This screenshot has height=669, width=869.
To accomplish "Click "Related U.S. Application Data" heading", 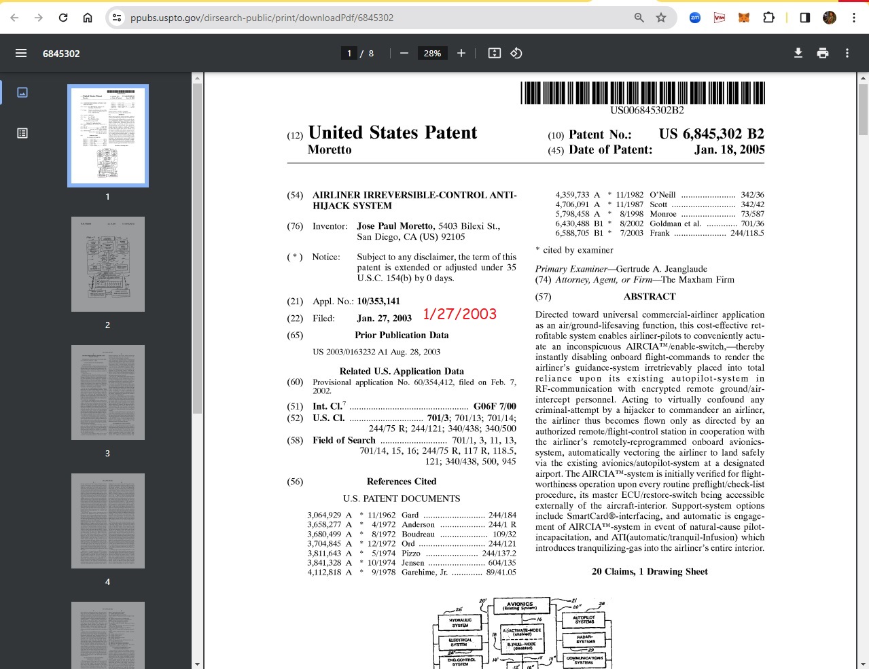I will tap(402, 372).
